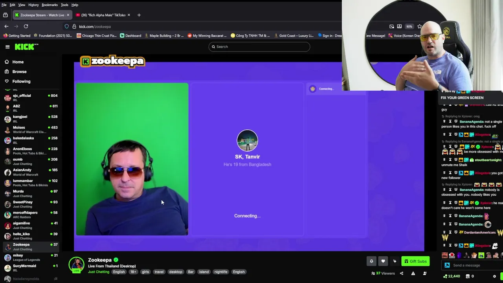Image resolution: width=503 pixels, height=283 pixels.
Task: Open chat settings gear icon
Action: (x=494, y=276)
